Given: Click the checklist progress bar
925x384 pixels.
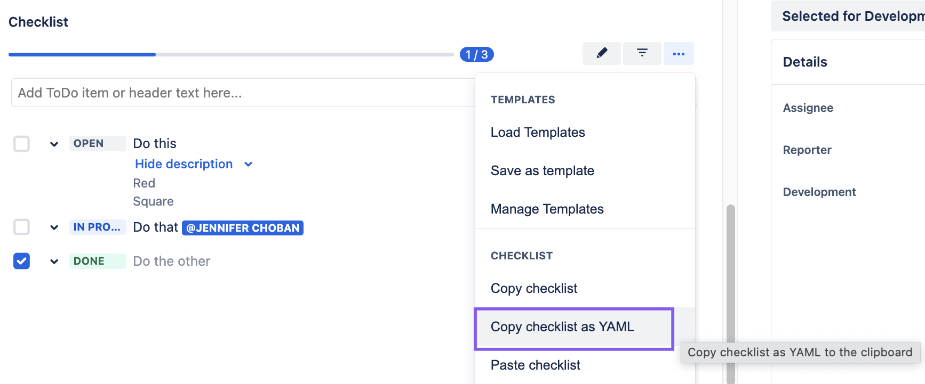Looking at the screenshot, I should point(229,54).
